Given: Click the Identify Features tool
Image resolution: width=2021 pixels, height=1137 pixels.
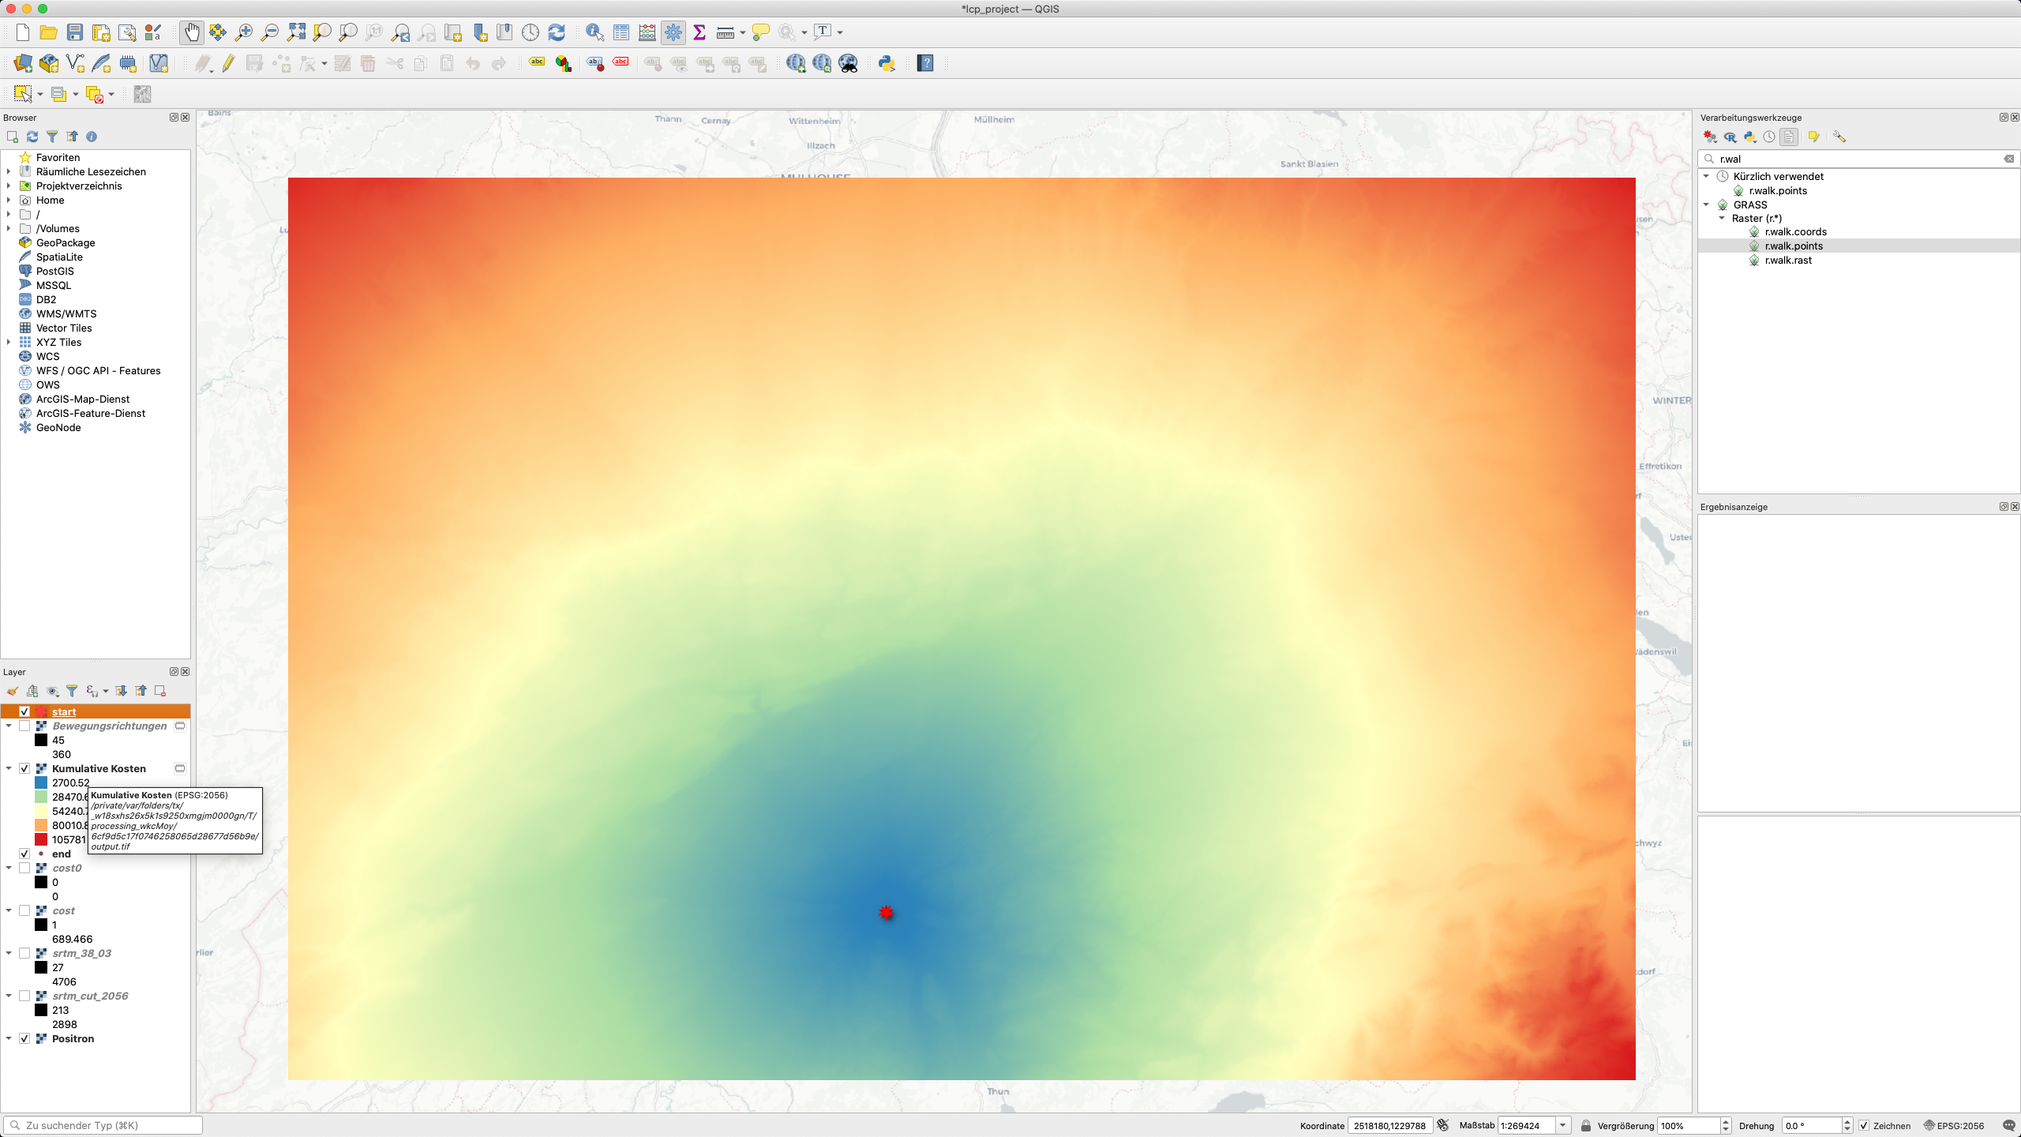Looking at the screenshot, I should tap(594, 32).
